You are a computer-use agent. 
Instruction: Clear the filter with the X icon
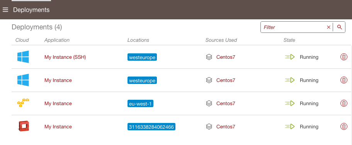329,27
